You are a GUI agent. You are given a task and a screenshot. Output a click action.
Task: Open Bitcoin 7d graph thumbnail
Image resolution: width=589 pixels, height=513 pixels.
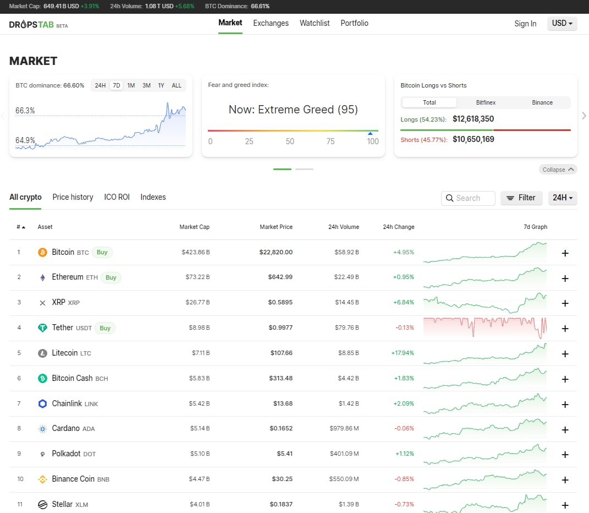point(485,252)
